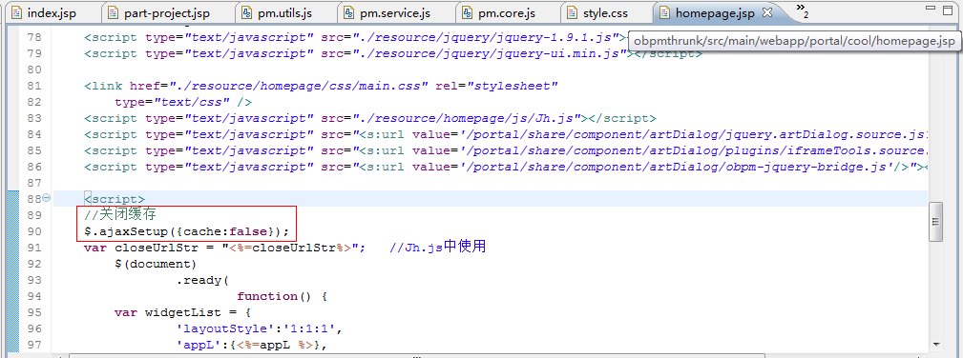The height and width of the screenshot is (358, 963).
Task: Click line number 78 in gutter
Action: click(x=34, y=37)
